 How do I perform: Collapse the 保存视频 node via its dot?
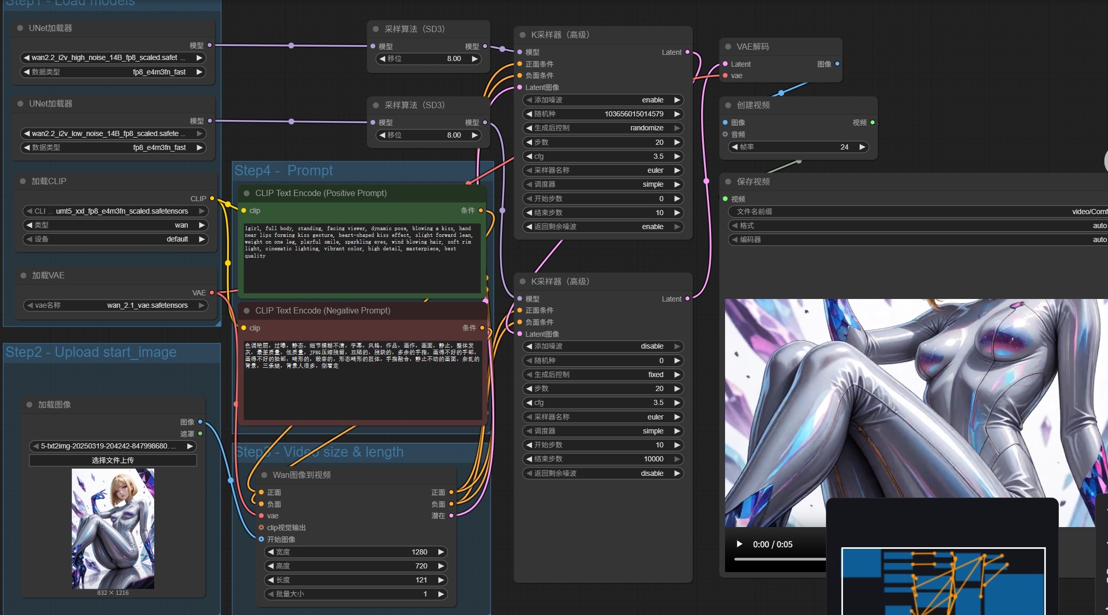[728, 182]
